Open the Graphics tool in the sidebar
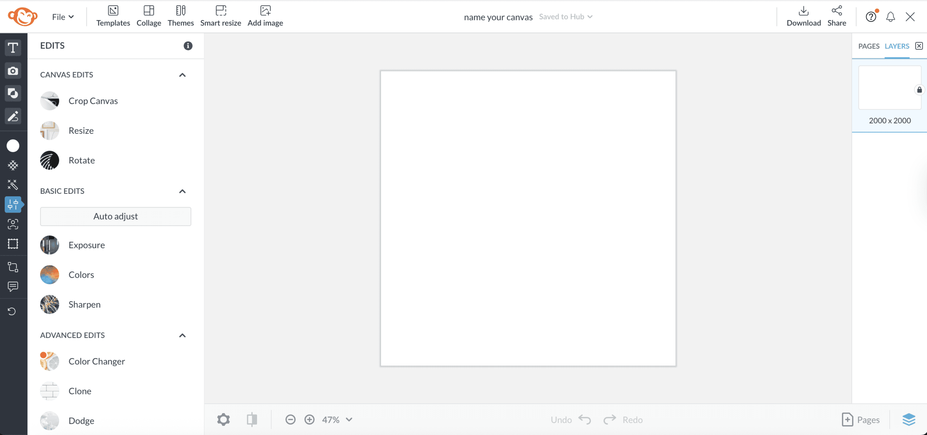 (x=13, y=93)
